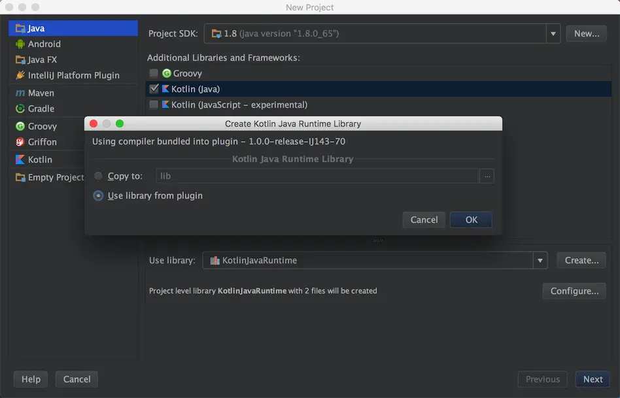
Task: Choose Maven project type
Action: click(73, 93)
